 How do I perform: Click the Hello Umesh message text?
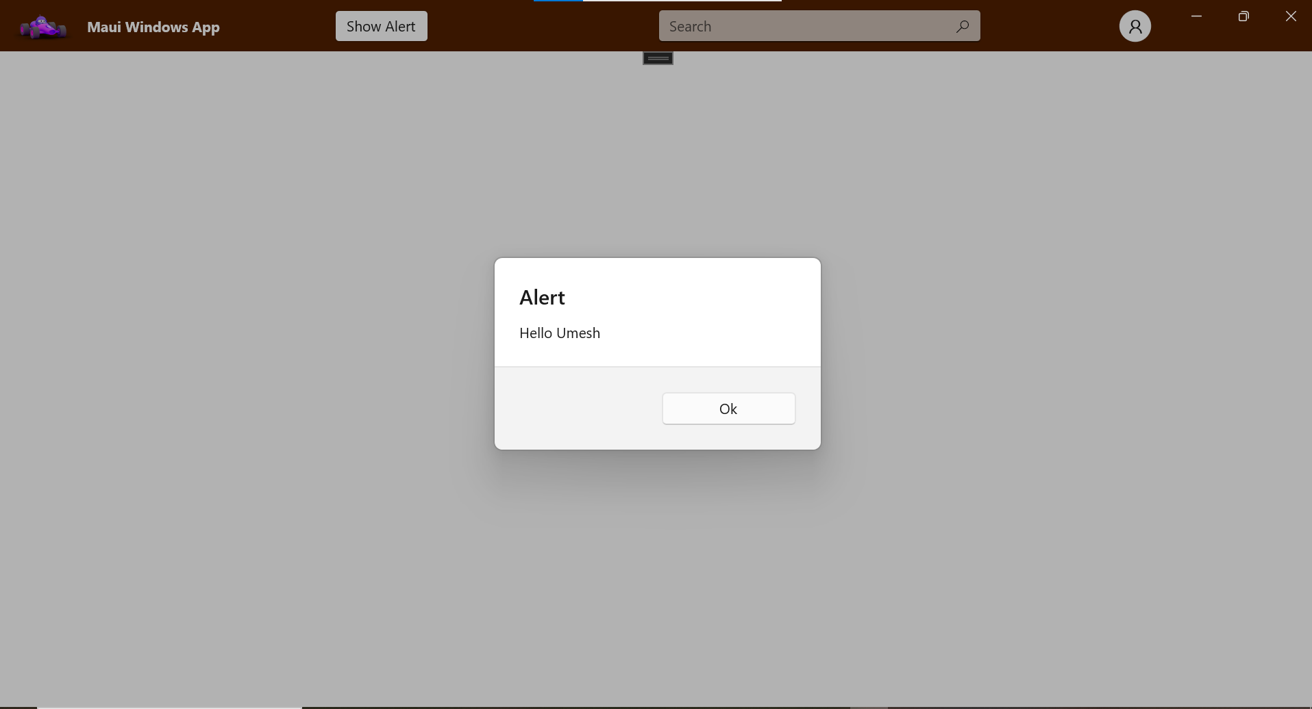559,333
